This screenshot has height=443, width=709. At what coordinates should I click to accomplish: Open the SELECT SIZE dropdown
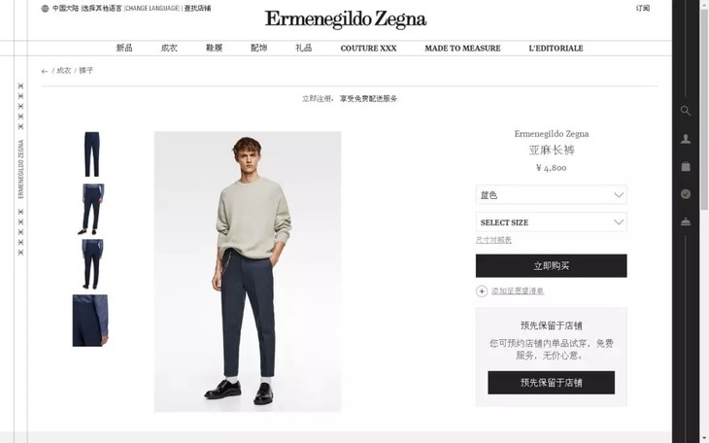[x=552, y=222]
